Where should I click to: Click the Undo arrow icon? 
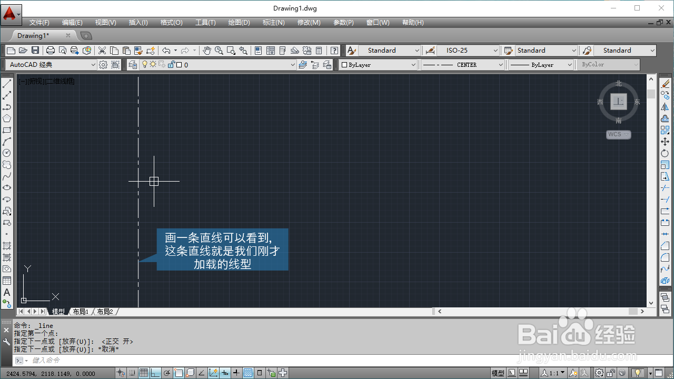tap(166, 51)
